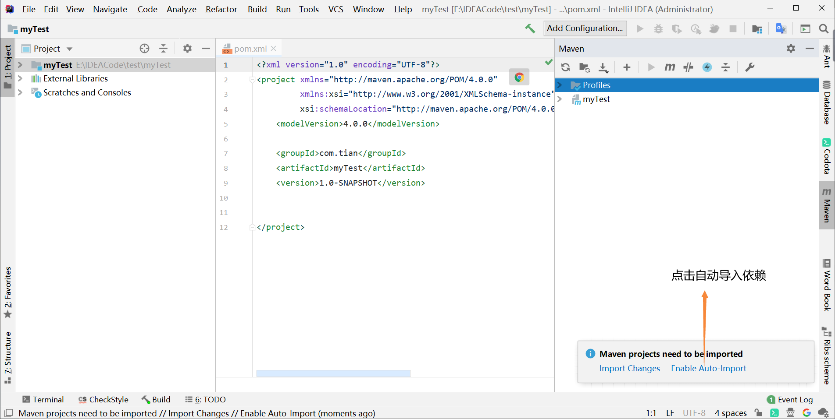Click Search Everywhere magnifier icon

[x=824, y=29]
